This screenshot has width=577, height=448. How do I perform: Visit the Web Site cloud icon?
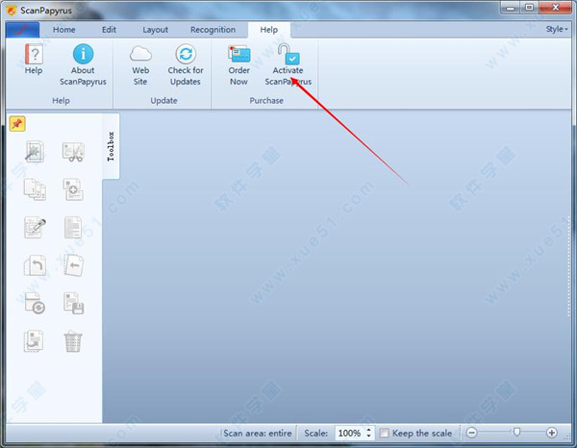click(x=140, y=54)
